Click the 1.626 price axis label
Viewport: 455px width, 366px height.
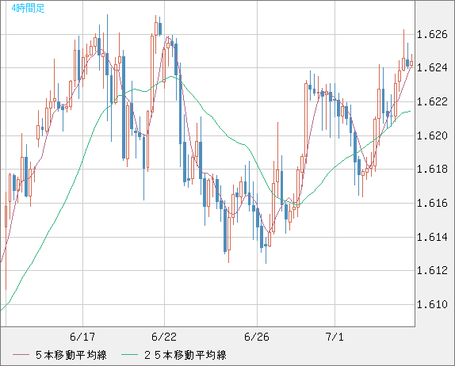[x=432, y=35]
